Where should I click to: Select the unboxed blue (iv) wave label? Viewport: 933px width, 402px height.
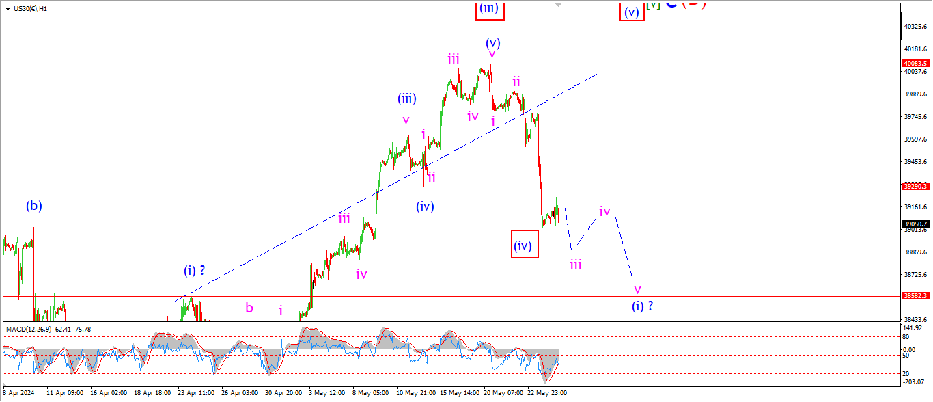tap(425, 206)
